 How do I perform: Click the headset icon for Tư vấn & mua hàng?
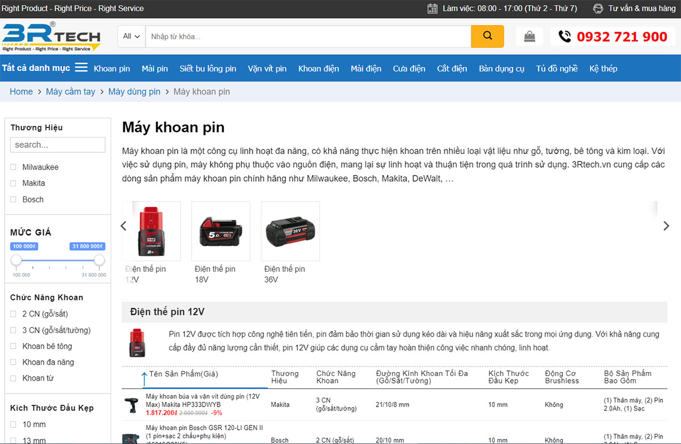coord(598,8)
